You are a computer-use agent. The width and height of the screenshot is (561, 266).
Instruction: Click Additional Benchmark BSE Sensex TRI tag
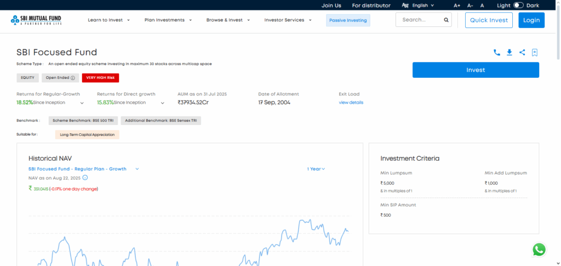pos(161,121)
